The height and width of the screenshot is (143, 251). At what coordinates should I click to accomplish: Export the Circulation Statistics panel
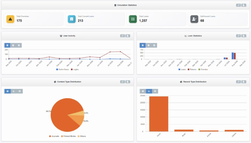(x=244, y=5)
